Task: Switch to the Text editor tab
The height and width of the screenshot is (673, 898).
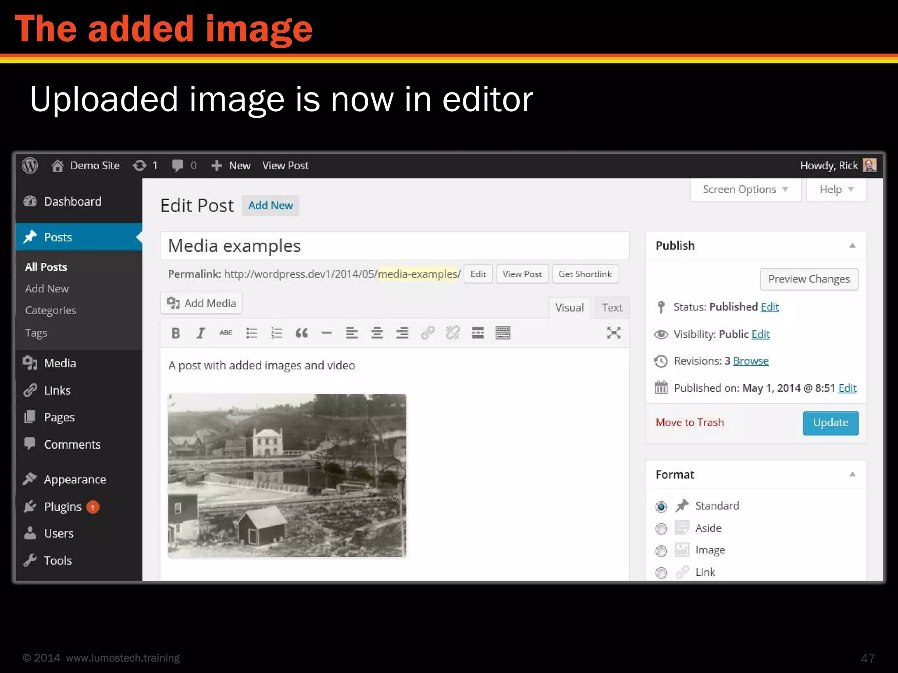Action: pyautogui.click(x=612, y=308)
